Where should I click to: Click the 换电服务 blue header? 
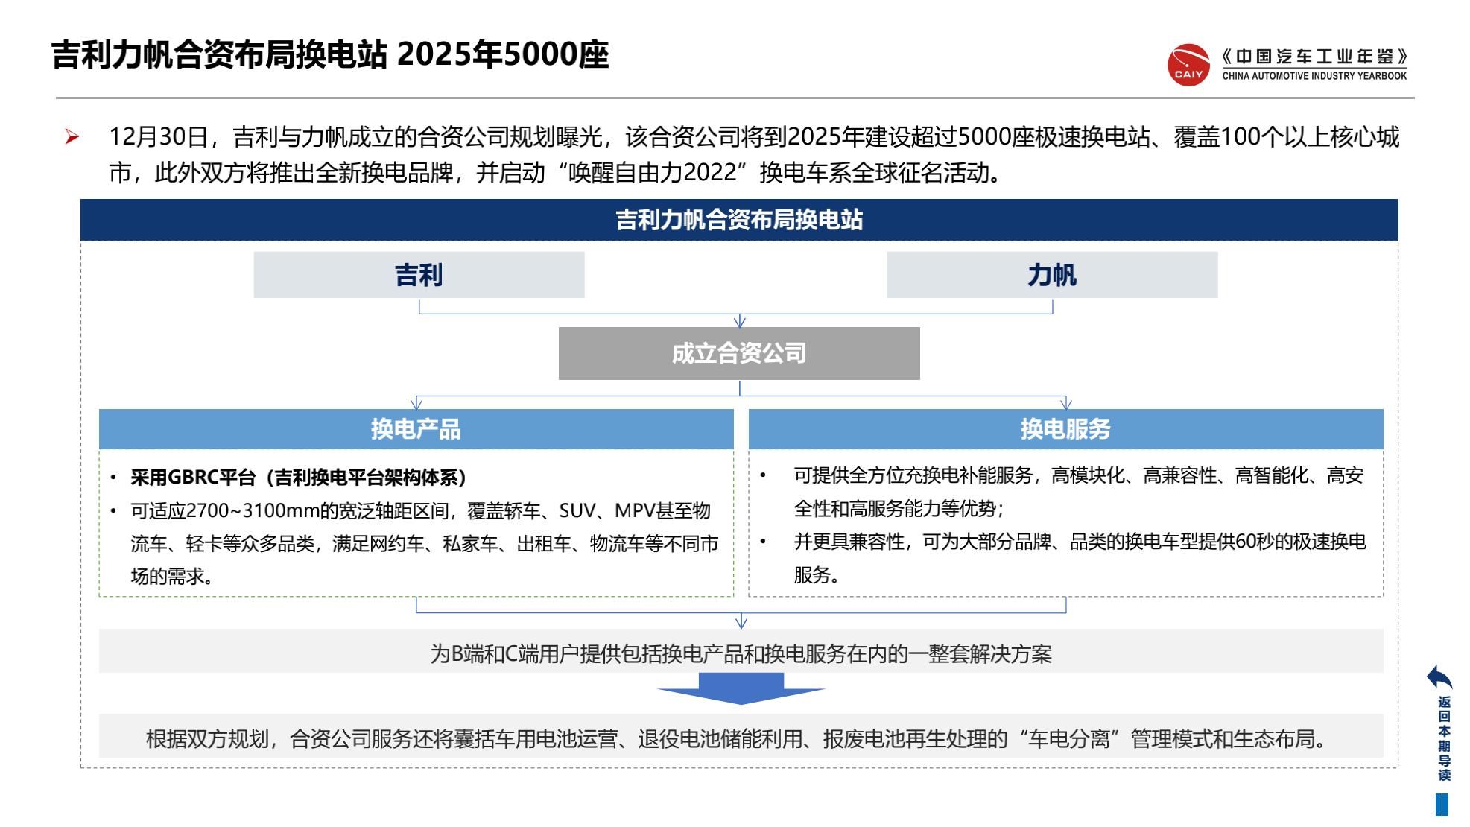(1065, 429)
